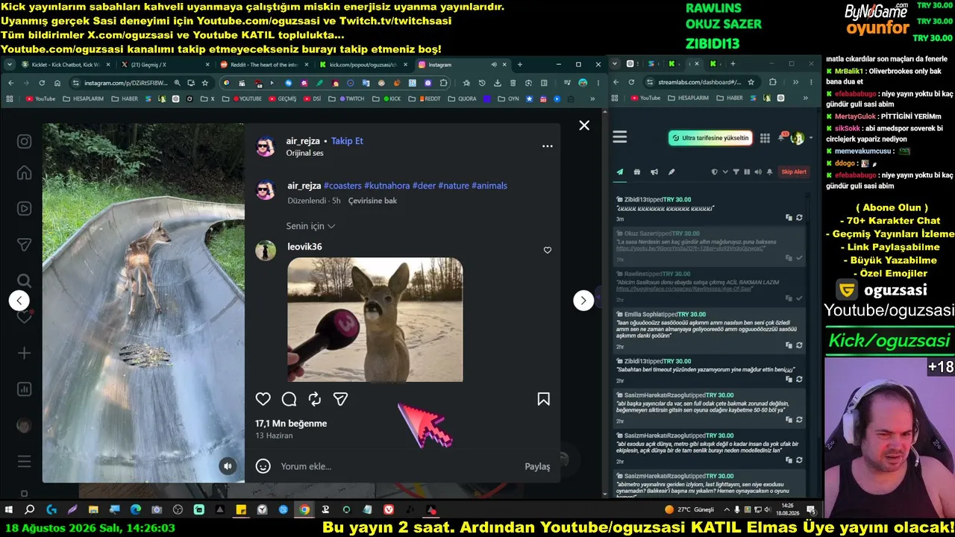The height and width of the screenshot is (537, 955).
Task: Open the taskbar weather widget 27°C Güneşli
Action: pyautogui.click(x=689, y=510)
